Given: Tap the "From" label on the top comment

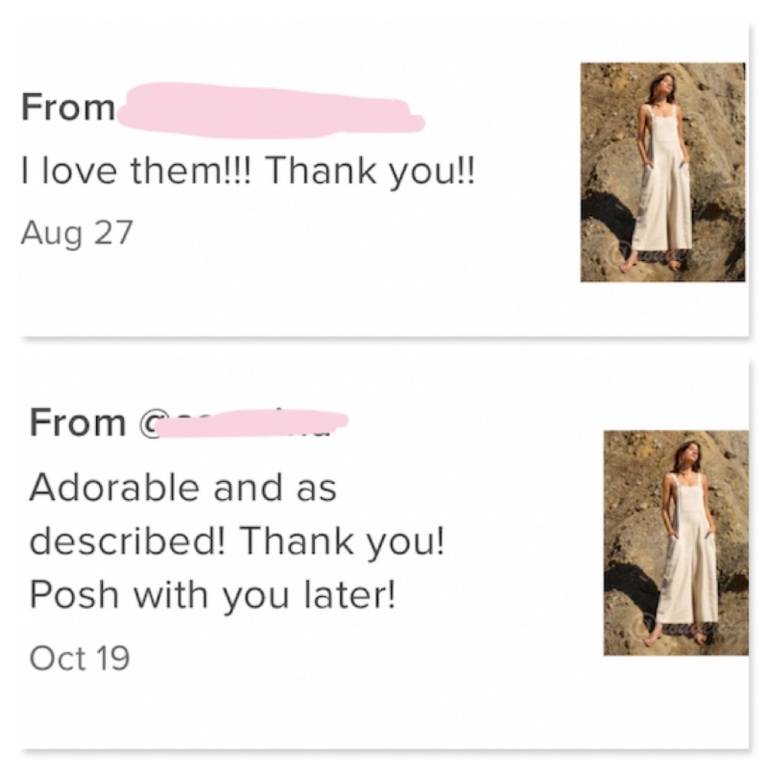Looking at the screenshot, I should (x=68, y=108).
